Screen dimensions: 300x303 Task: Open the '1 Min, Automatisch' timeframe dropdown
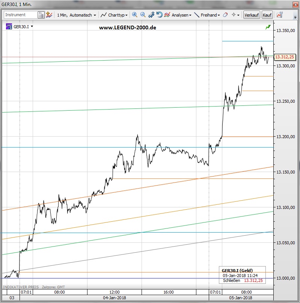76,15
